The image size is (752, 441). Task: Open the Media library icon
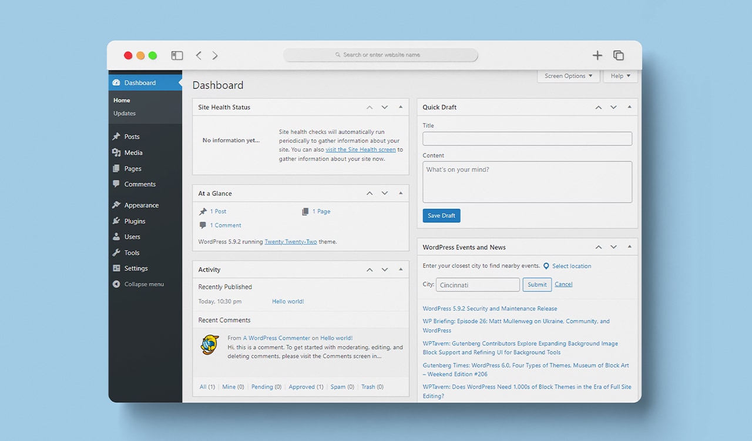point(117,152)
